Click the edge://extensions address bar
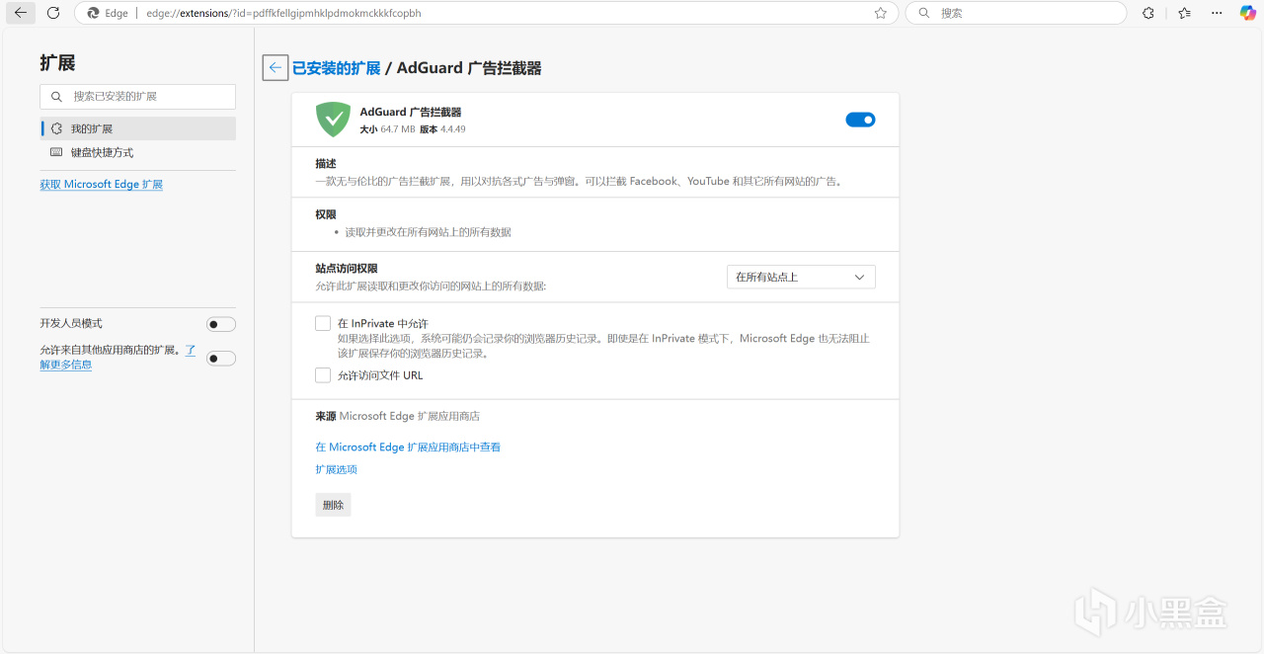The width and height of the screenshot is (1264, 654). tap(484, 13)
